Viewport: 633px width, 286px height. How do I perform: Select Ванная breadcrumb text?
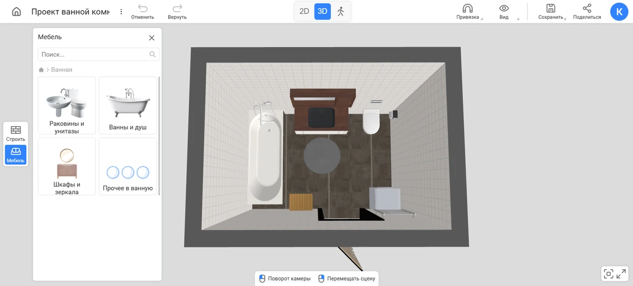pyautogui.click(x=62, y=70)
